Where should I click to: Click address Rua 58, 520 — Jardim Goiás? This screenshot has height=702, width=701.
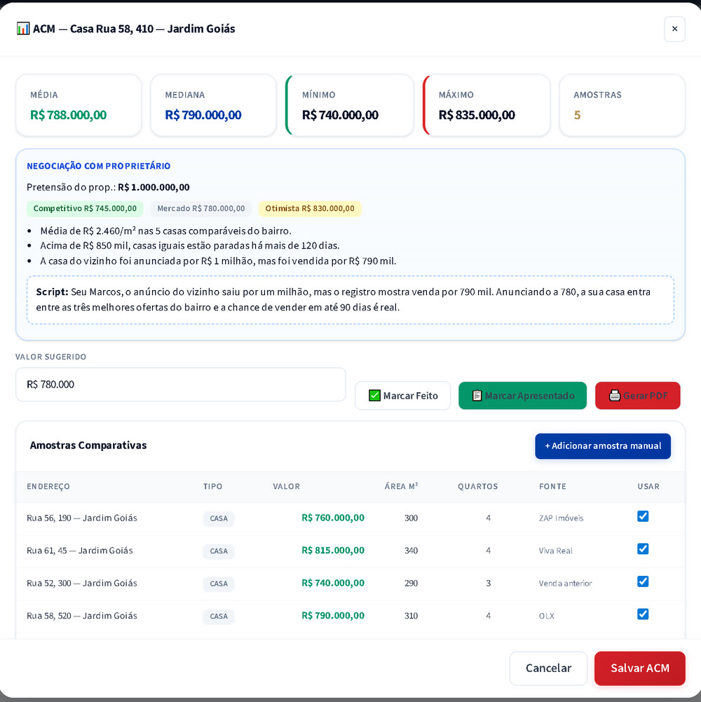pyautogui.click(x=82, y=616)
